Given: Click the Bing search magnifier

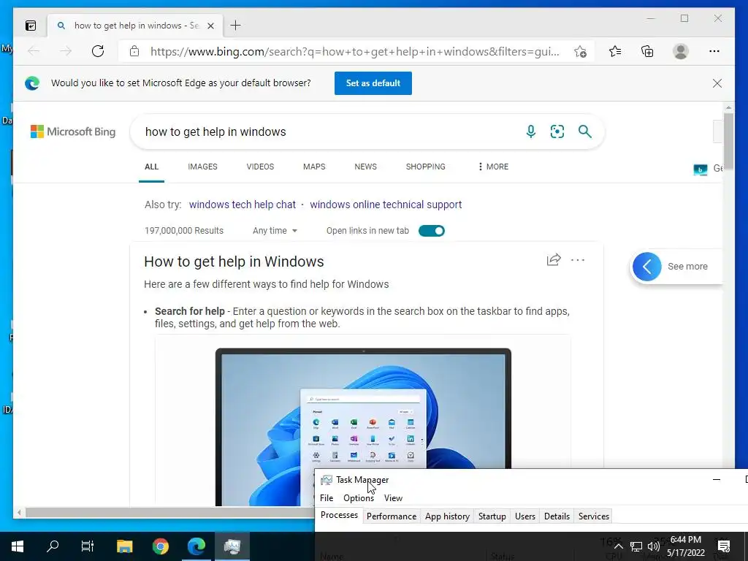Looking at the screenshot, I should [585, 131].
